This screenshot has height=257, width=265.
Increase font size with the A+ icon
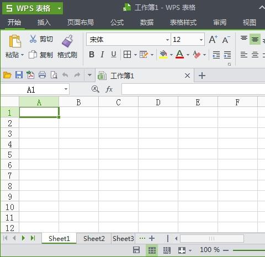[x=213, y=39]
